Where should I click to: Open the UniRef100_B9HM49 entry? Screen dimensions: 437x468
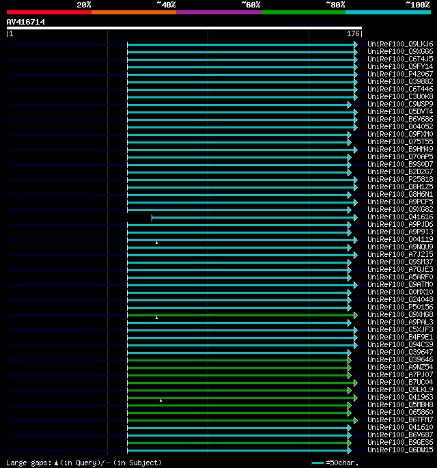(x=400, y=149)
